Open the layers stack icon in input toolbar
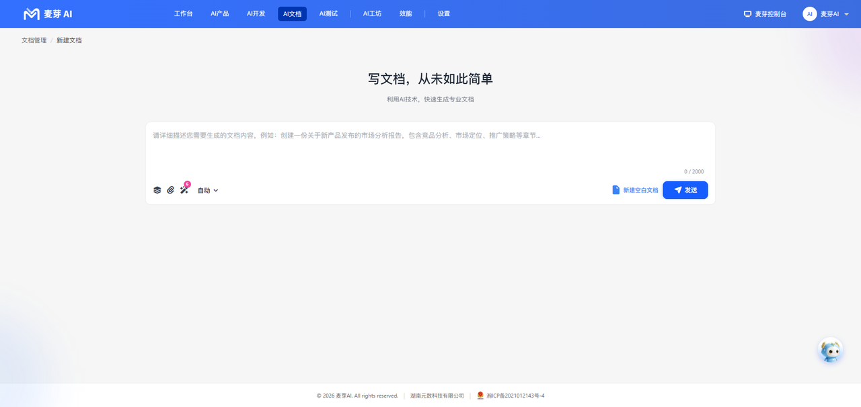Image resolution: width=861 pixels, height=407 pixels. (157, 190)
